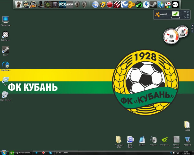
Task: Click the avast! status laptop checkmark
Action: tap(175, 15)
